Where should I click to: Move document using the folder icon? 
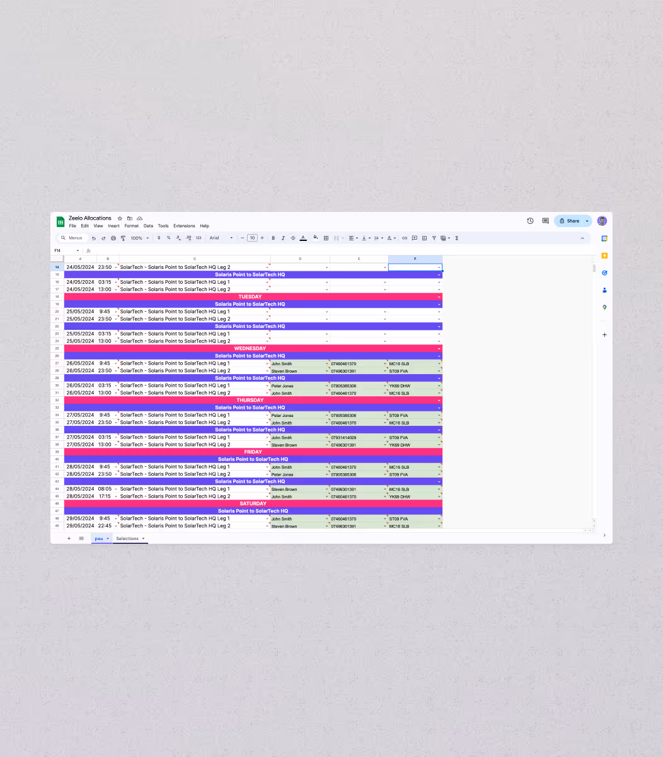(x=130, y=218)
